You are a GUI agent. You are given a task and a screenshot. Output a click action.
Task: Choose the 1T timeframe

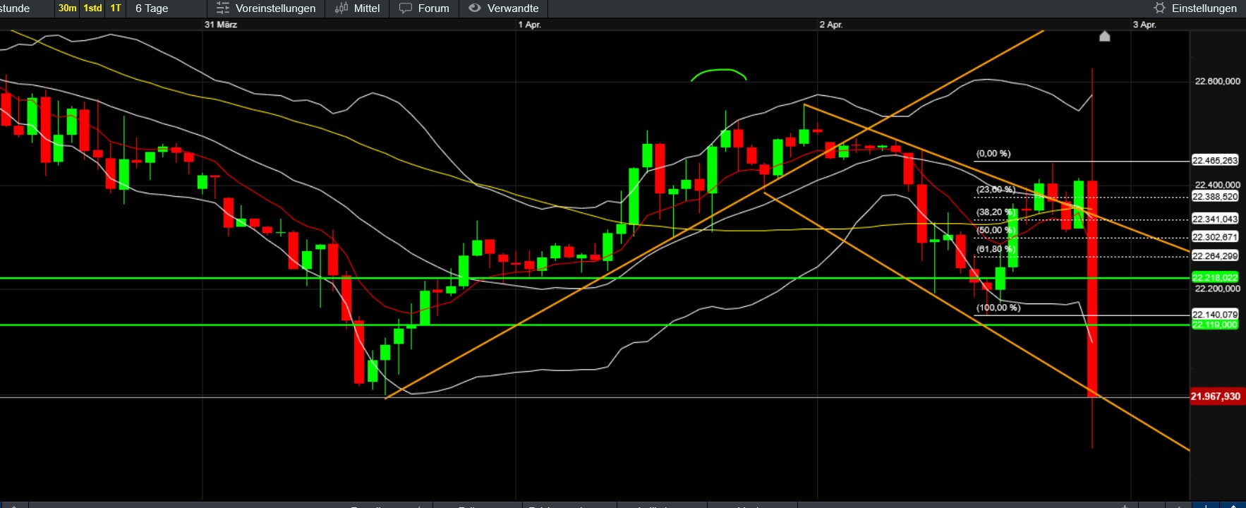[x=116, y=8]
